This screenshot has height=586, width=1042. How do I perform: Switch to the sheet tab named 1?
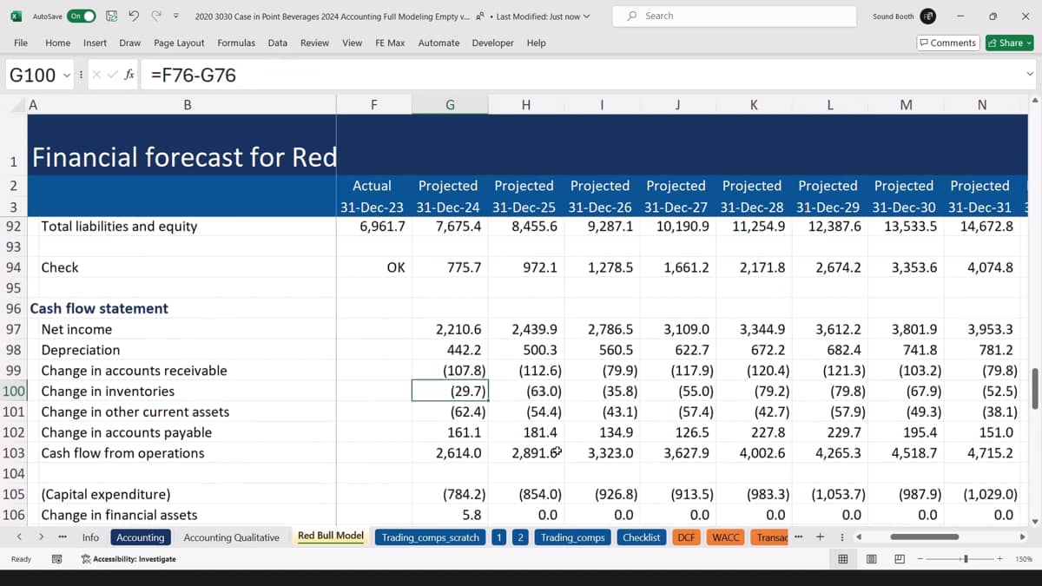point(499,537)
